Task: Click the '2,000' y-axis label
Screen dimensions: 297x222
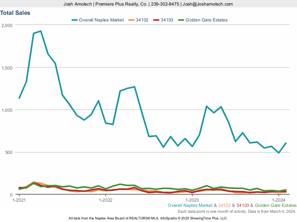Action: click(7, 25)
